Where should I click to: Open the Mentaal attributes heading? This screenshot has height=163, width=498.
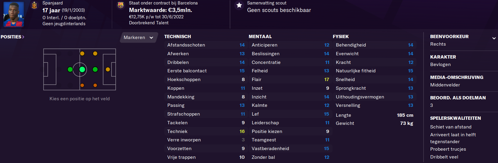[x=260, y=37]
